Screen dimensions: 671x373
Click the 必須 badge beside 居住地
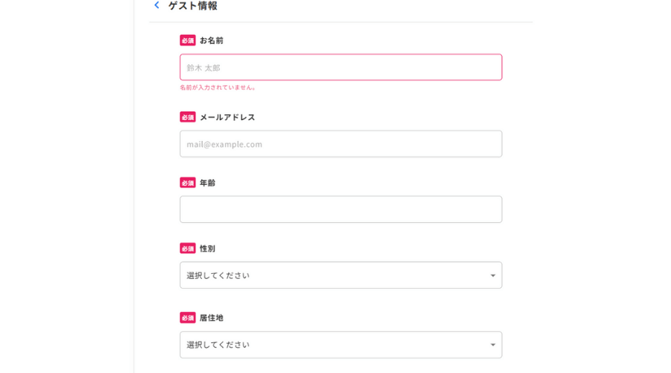point(188,318)
